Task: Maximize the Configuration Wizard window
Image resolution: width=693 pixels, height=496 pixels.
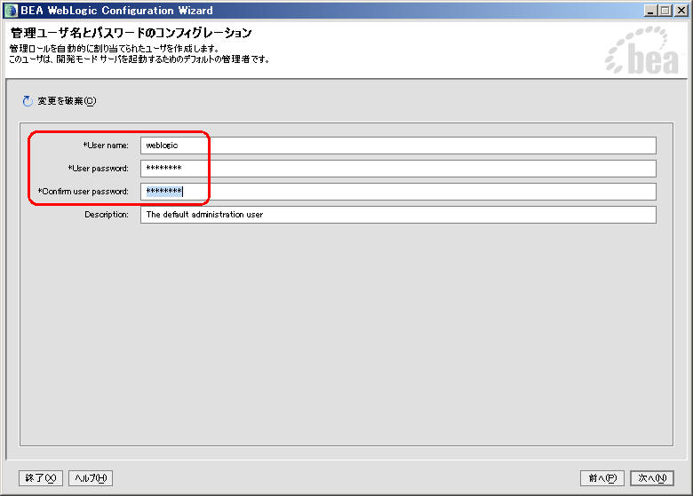Action: pos(665,10)
